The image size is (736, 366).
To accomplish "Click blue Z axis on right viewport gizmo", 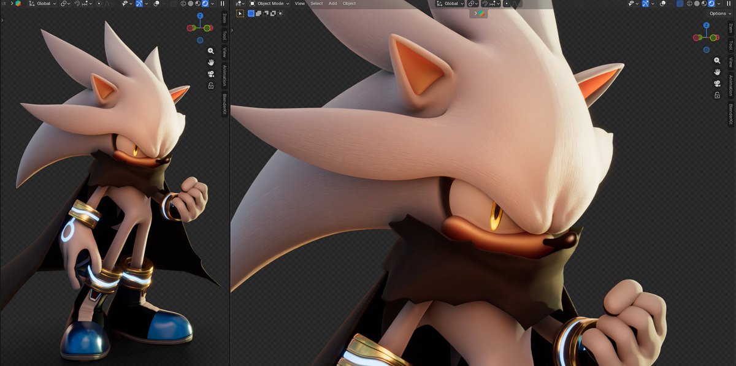I will pos(707,26).
